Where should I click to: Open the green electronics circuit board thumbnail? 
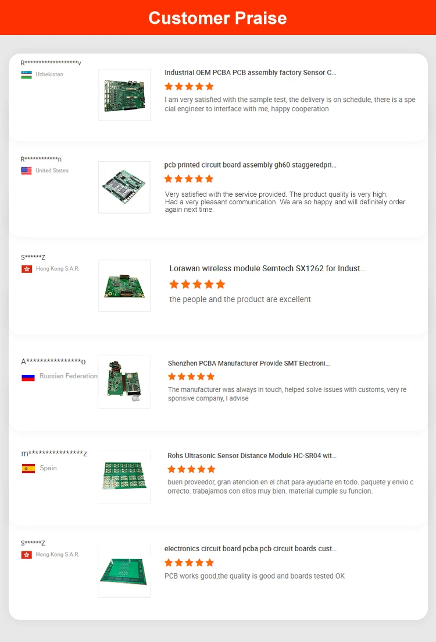(124, 571)
